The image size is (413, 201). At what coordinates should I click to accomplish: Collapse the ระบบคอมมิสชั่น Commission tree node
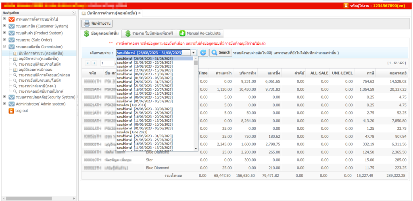tap(4, 46)
